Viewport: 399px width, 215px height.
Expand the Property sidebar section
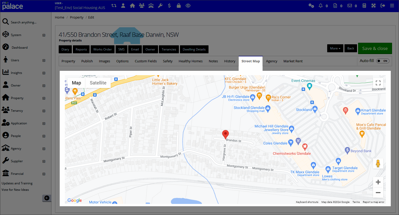tap(44, 98)
